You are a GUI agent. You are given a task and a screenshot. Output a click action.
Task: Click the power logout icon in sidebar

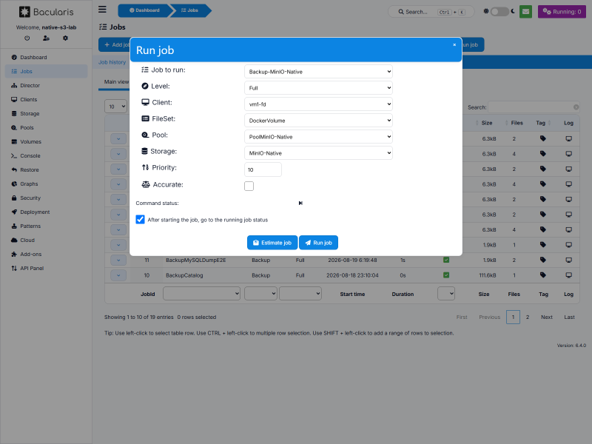[x=27, y=38]
